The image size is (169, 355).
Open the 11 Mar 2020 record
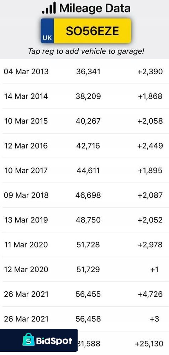85,244
